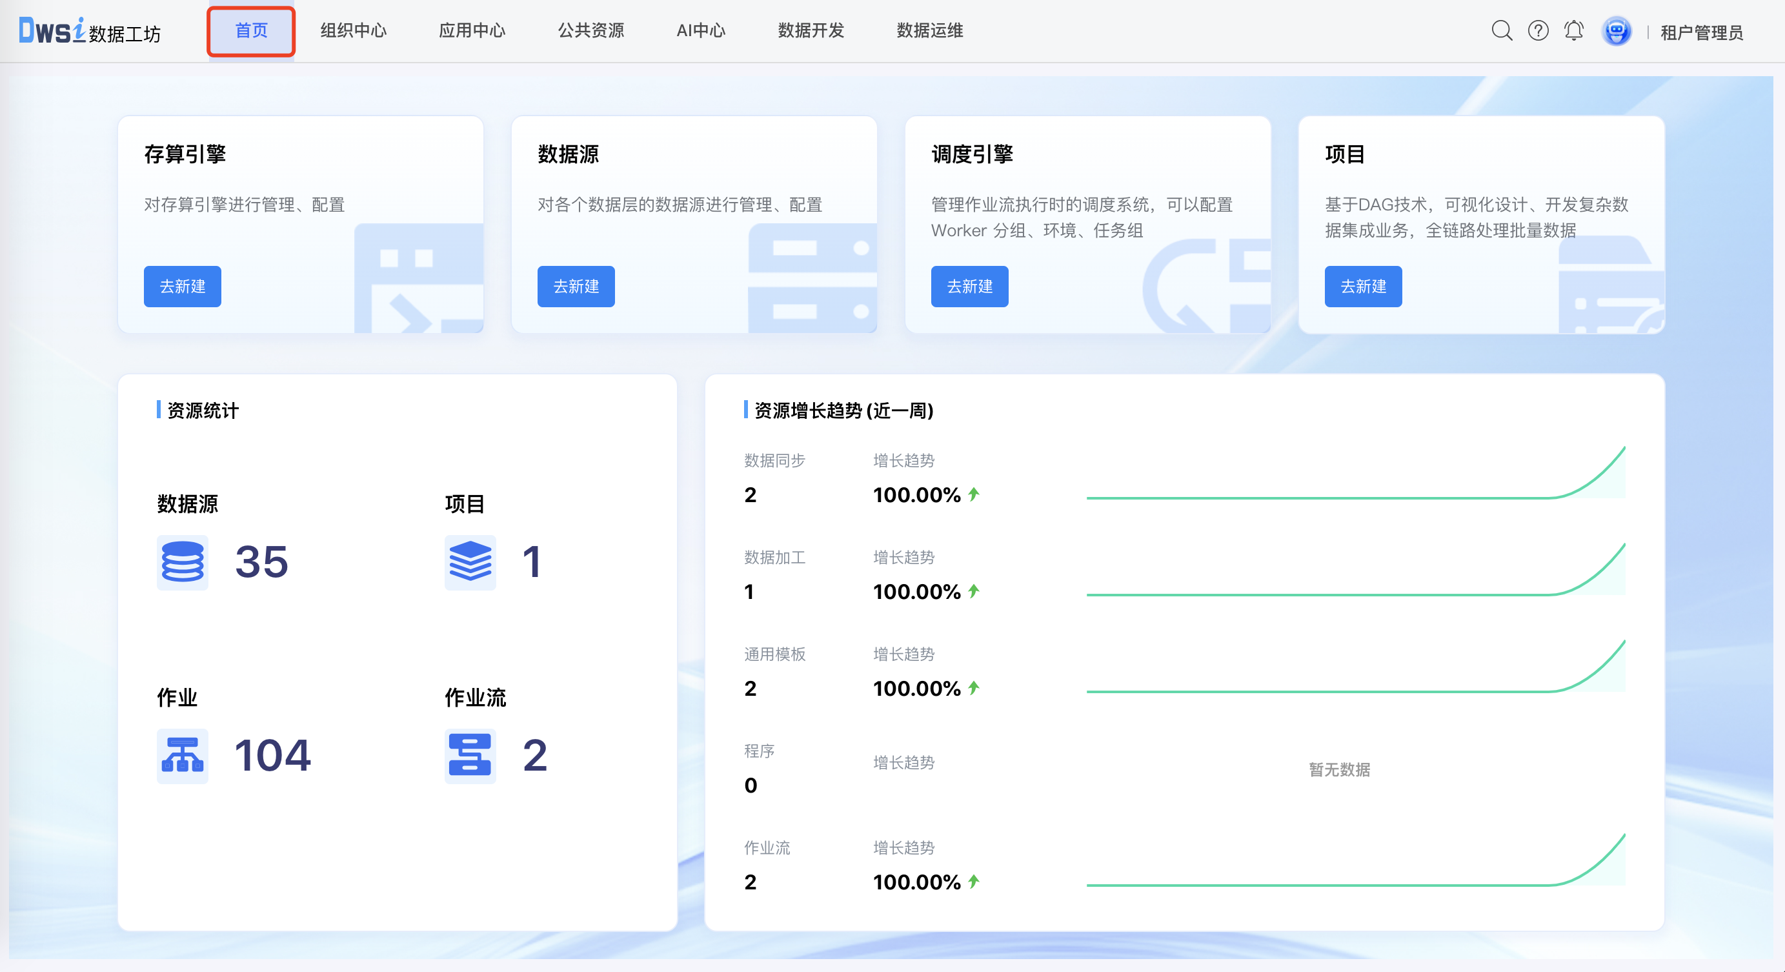Viewport: 1785px width, 972px height.
Task: Open the AI robot assistant avatar
Action: tap(1617, 30)
